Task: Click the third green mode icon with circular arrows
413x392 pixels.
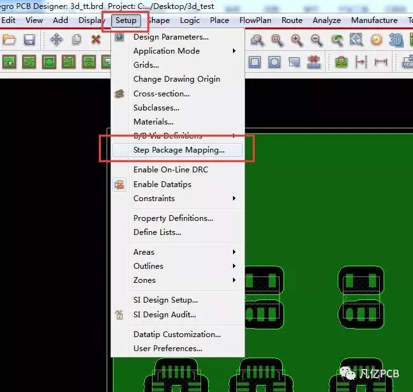Action: (x=49, y=62)
